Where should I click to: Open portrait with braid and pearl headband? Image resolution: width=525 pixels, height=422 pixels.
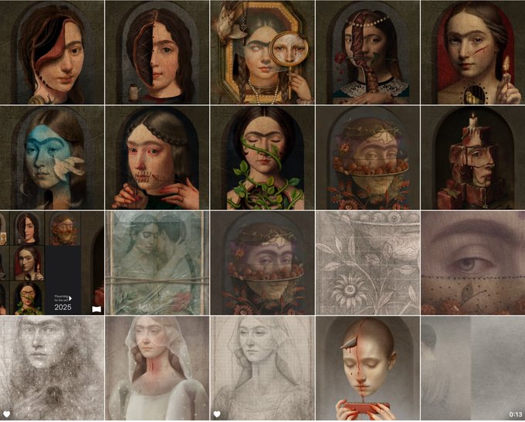(367, 52)
